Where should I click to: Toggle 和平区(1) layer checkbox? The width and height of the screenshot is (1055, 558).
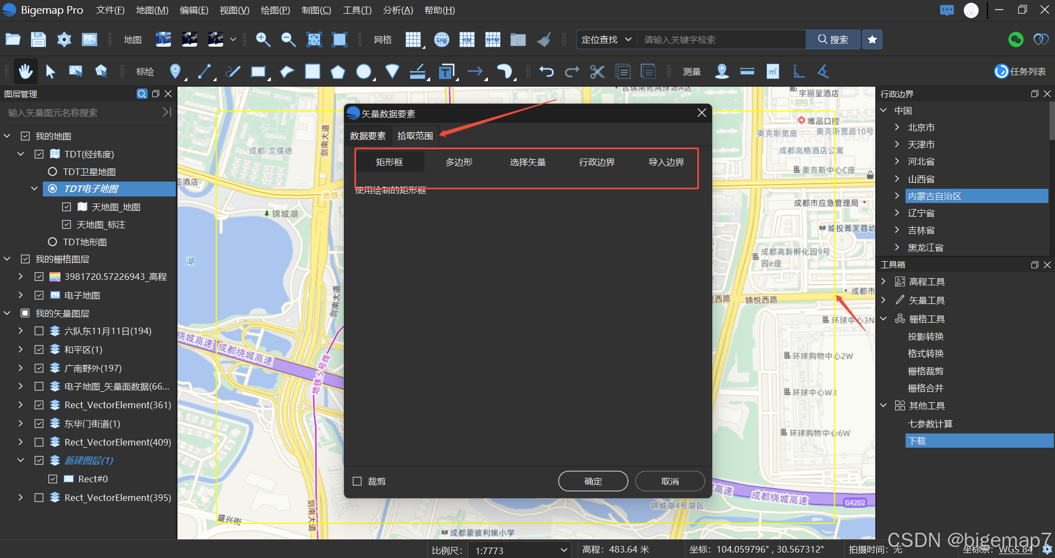[x=39, y=350]
